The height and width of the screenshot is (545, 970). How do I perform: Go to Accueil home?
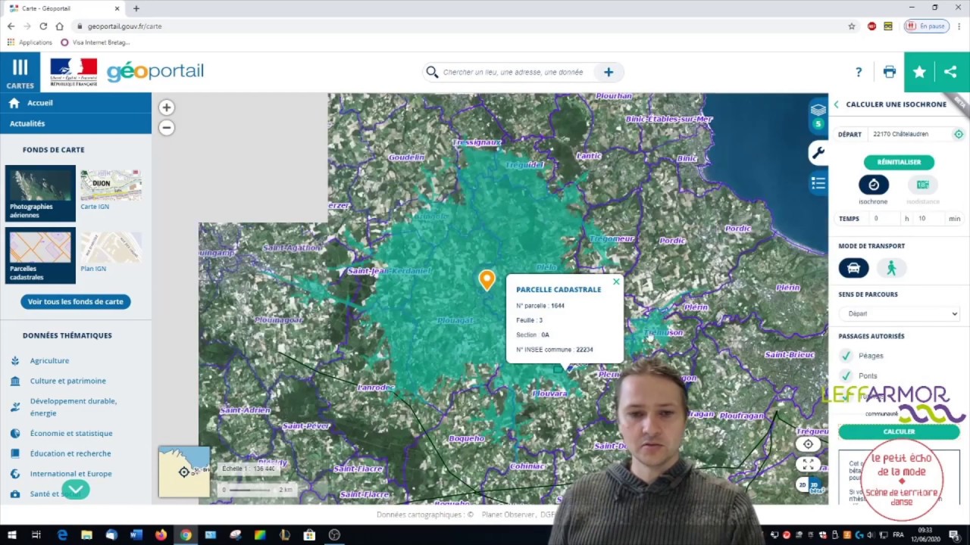pos(76,103)
